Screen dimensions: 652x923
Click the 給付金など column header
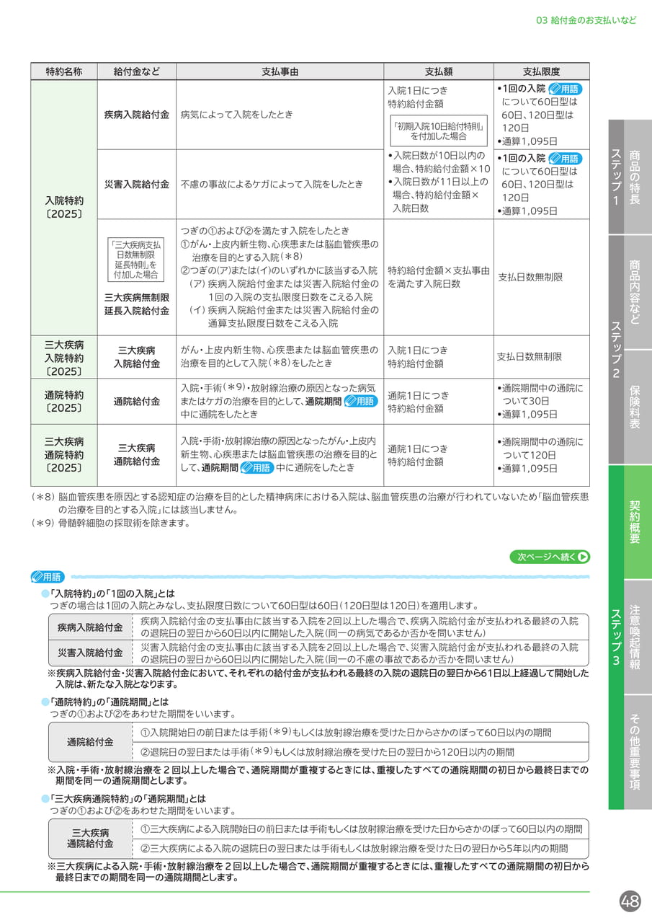click(136, 71)
